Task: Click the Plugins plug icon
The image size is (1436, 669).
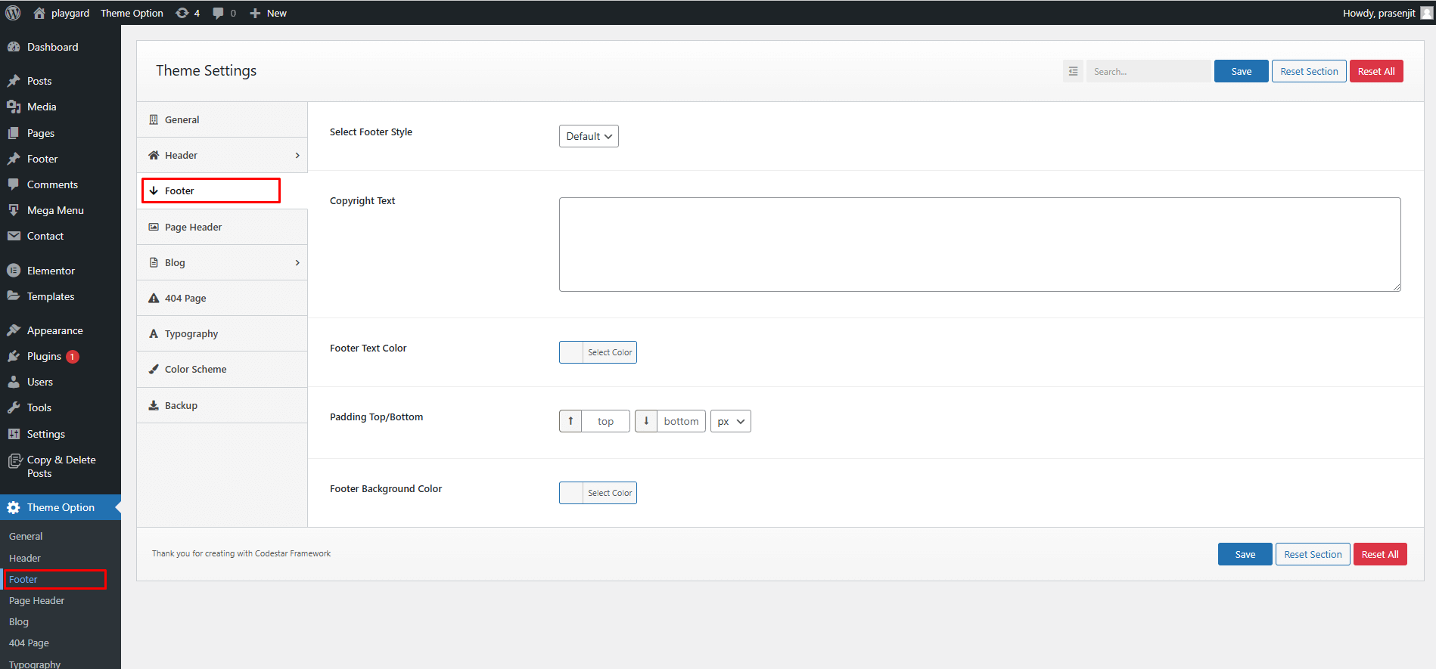Action: pyautogui.click(x=14, y=356)
